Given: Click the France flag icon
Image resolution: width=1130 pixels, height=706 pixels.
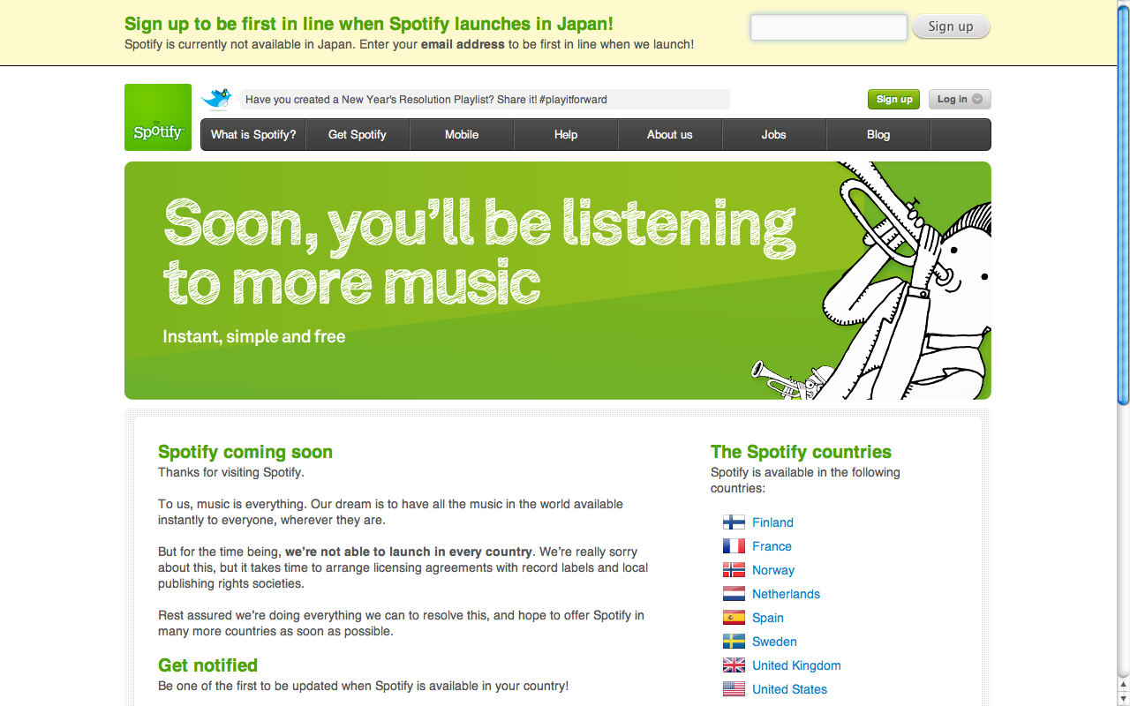Looking at the screenshot, I should 734,546.
